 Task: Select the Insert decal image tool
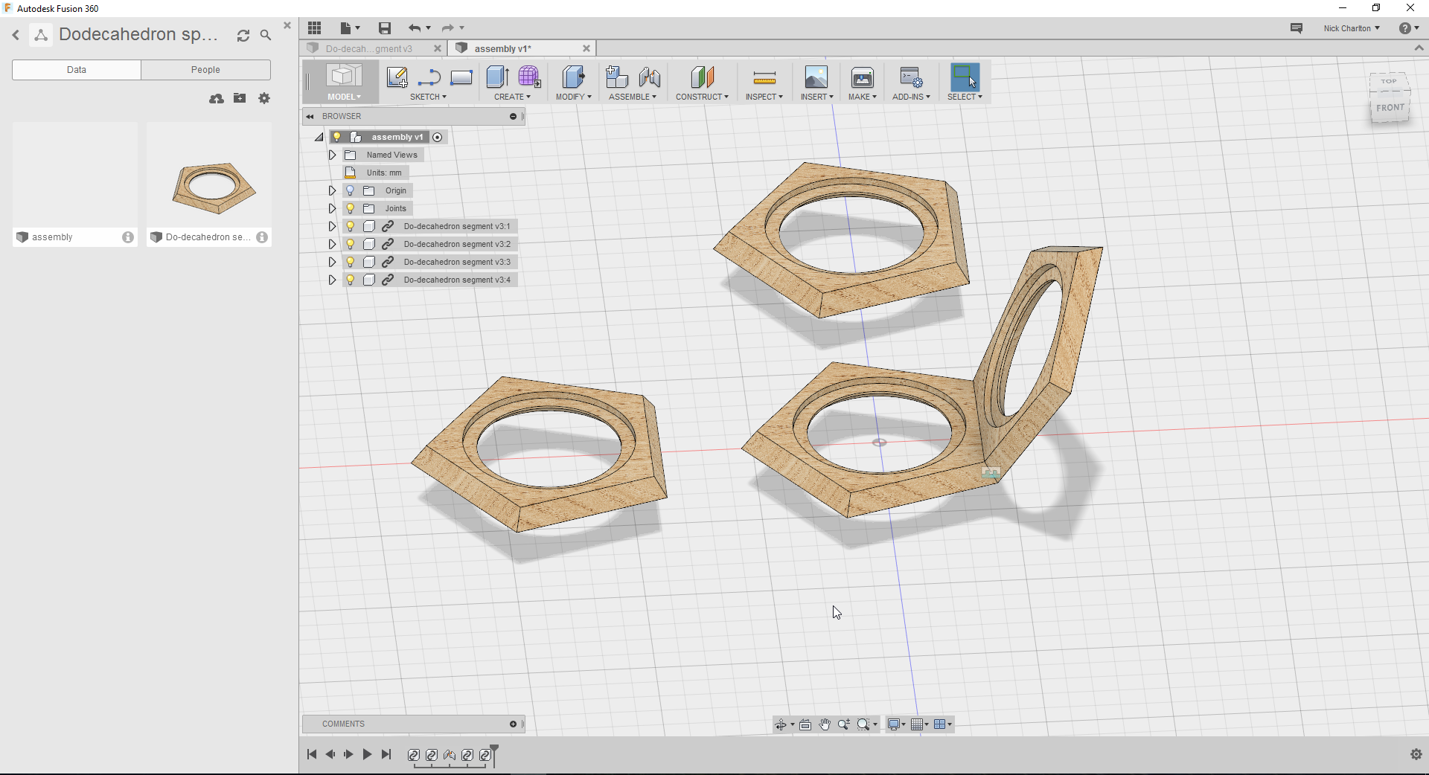[816, 77]
